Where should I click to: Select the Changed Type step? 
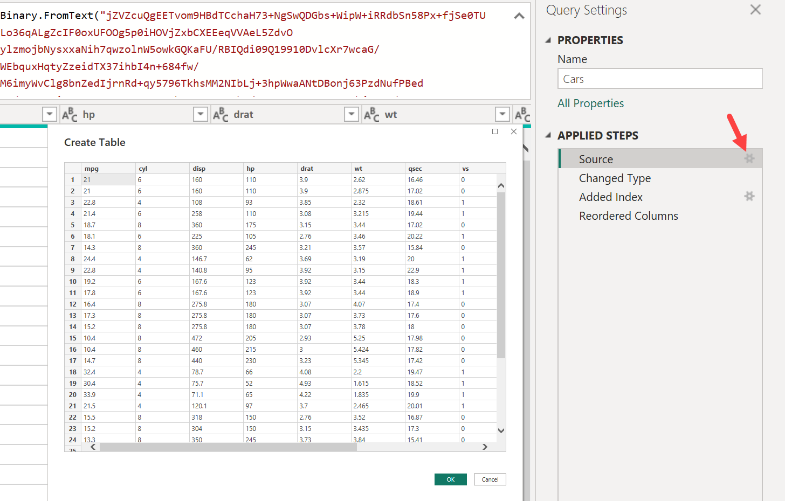pyautogui.click(x=615, y=178)
